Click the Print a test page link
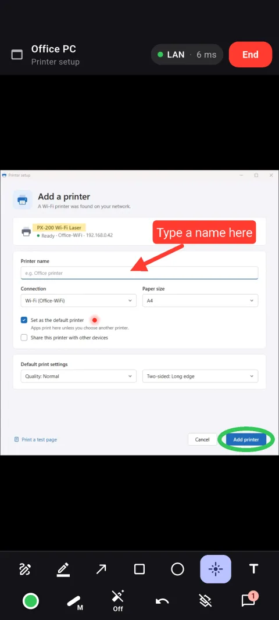The height and width of the screenshot is (620, 279). point(35,439)
